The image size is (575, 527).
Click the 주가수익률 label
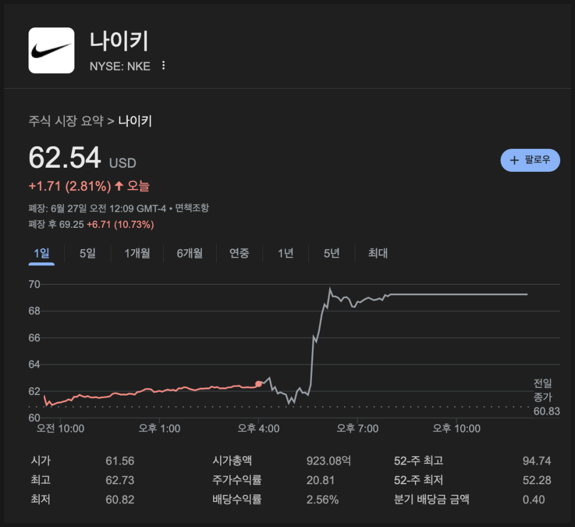(x=237, y=480)
